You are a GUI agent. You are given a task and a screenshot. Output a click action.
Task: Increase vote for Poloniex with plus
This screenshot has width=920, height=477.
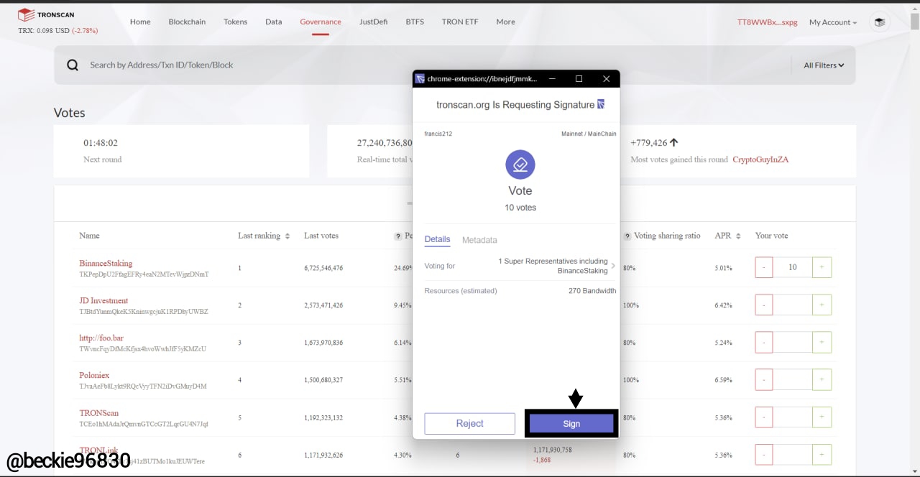822,379
